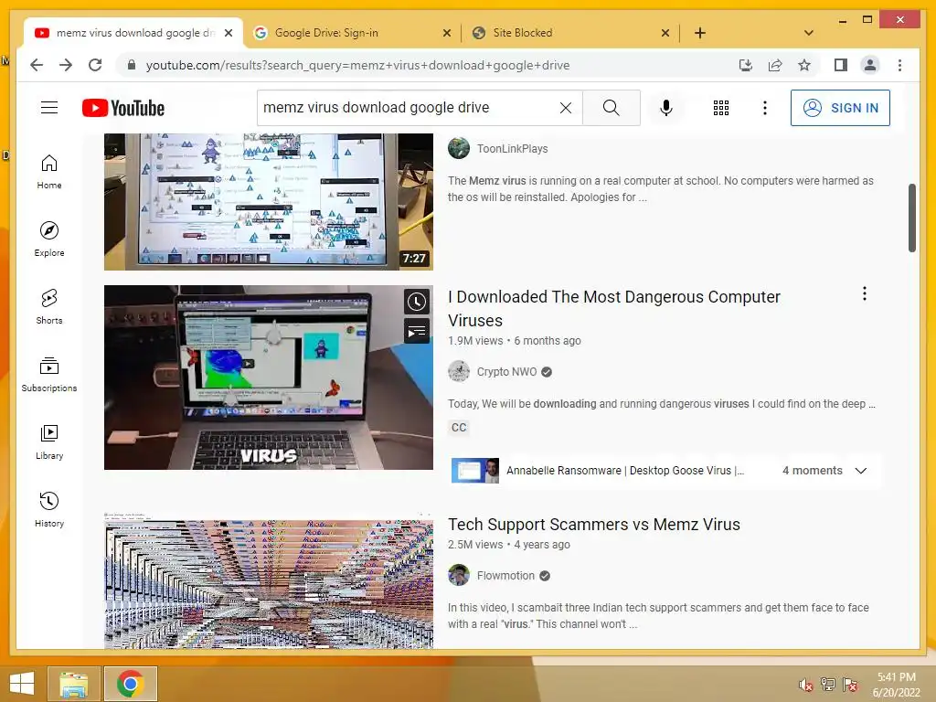Viewport: 936px width, 702px height.
Task: Select the memz virus download YouTube tab
Action: [x=135, y=33]
